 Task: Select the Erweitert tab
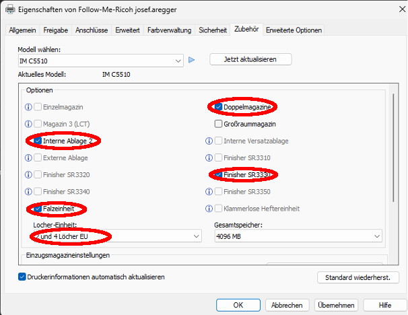127,30
